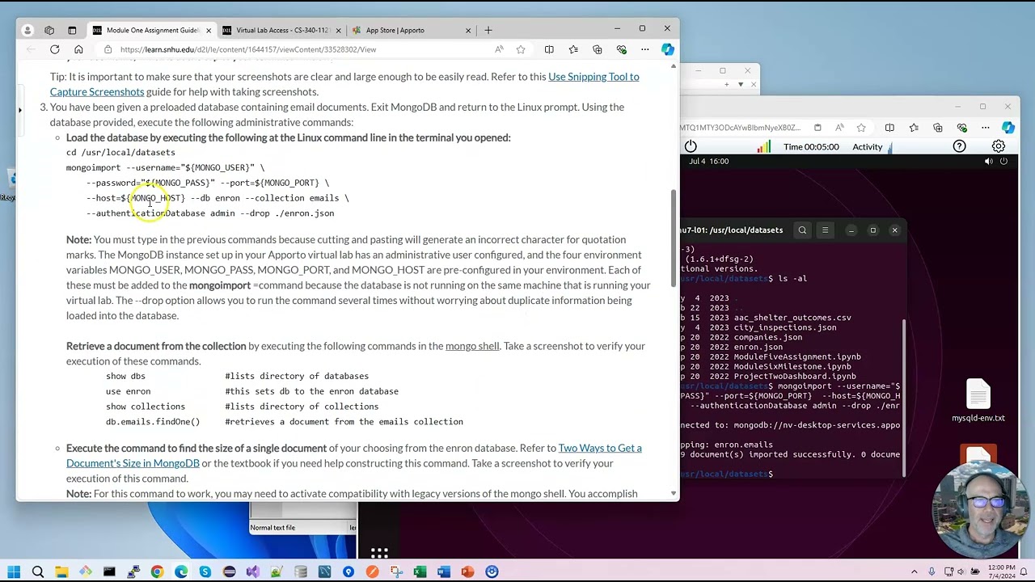Go to the Edge home page

pyautogui.click(x=78, y=49)
